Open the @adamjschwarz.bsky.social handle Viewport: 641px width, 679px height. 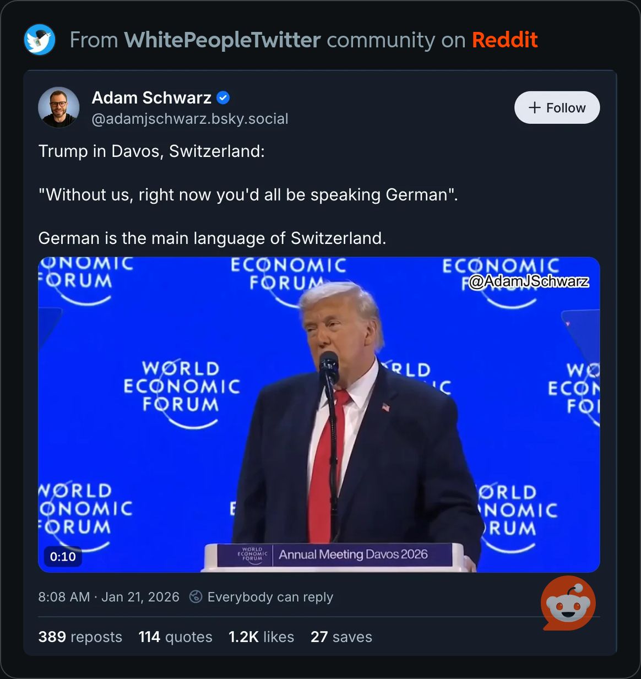point(190,118)
